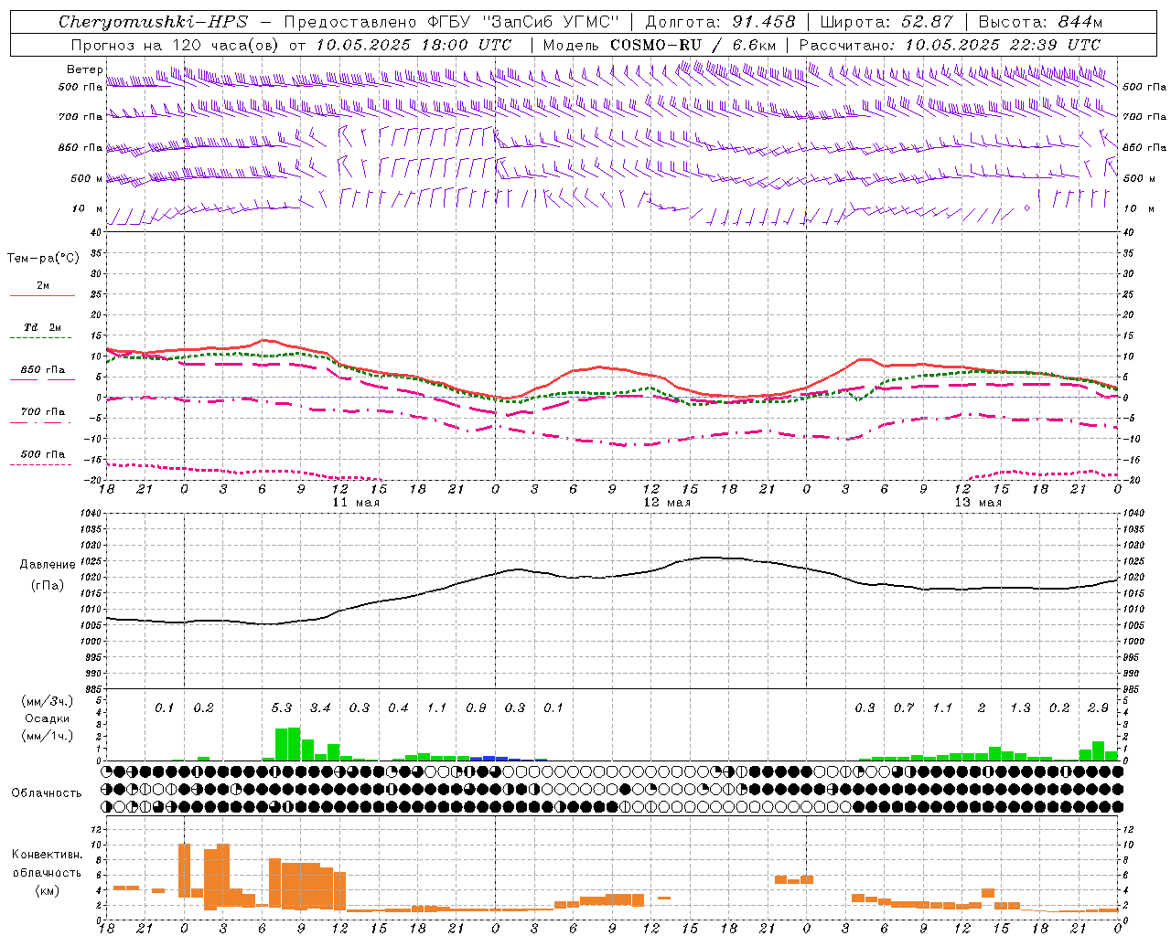Screen dimensions: 1171x936
Task: Click the (мм/1ч.) units label
Action: pyautogui.click(x=47, y=736)
